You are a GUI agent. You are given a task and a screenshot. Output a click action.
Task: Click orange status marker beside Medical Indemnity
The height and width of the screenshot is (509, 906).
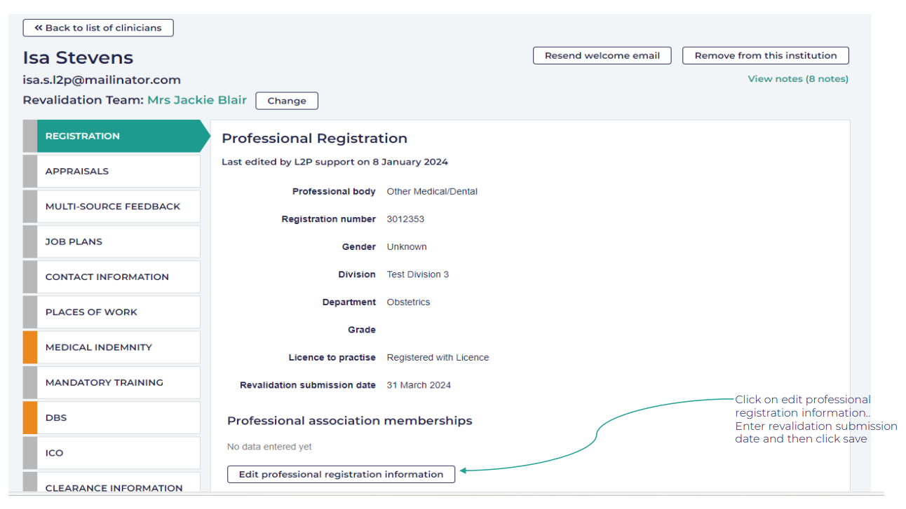pos(30,347)
